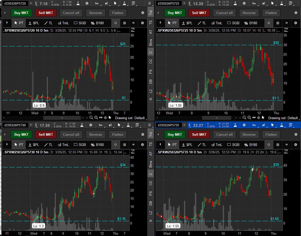Click zoom out magnifier under P5720 chart
The width and height of the screenshot is (301, 236).
[x=91, y=118]
